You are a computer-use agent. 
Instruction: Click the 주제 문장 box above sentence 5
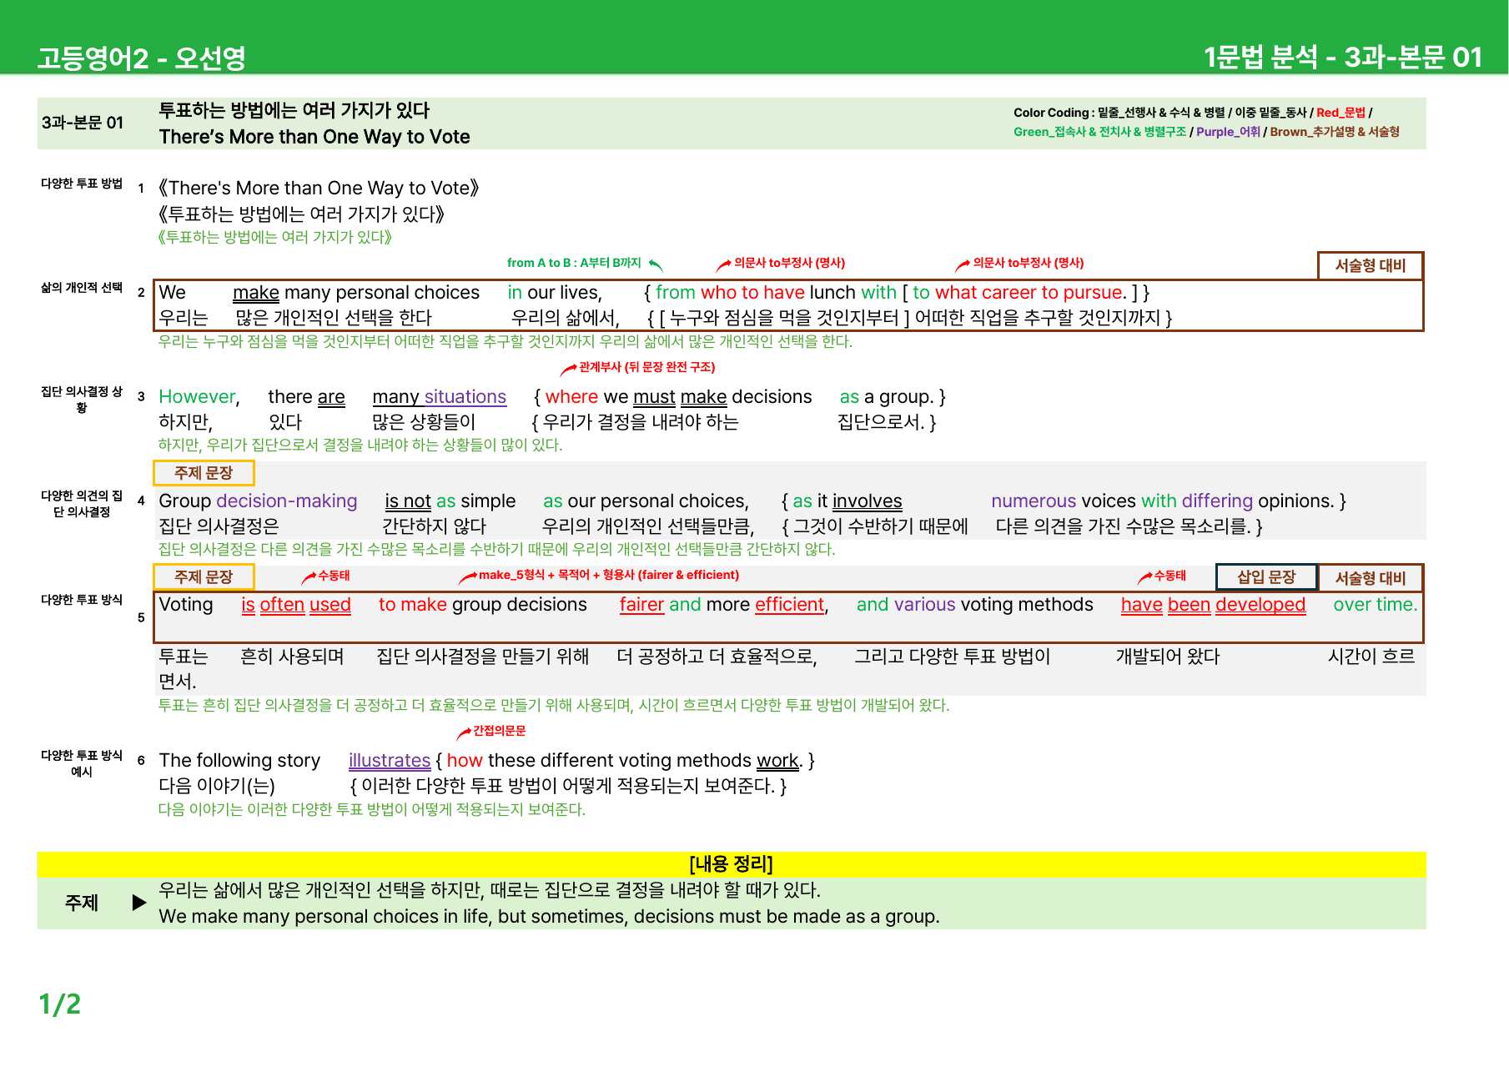(204, 577)
